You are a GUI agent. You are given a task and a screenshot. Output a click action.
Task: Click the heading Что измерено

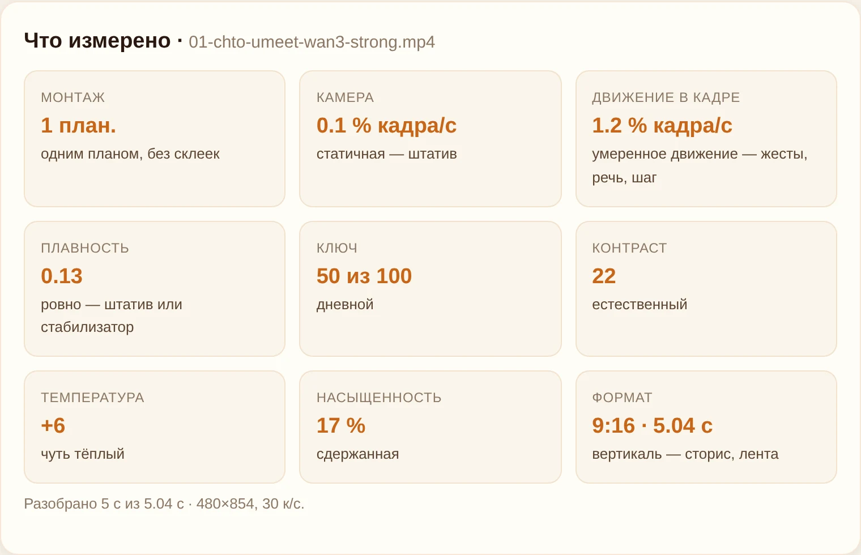coord(97,41)
